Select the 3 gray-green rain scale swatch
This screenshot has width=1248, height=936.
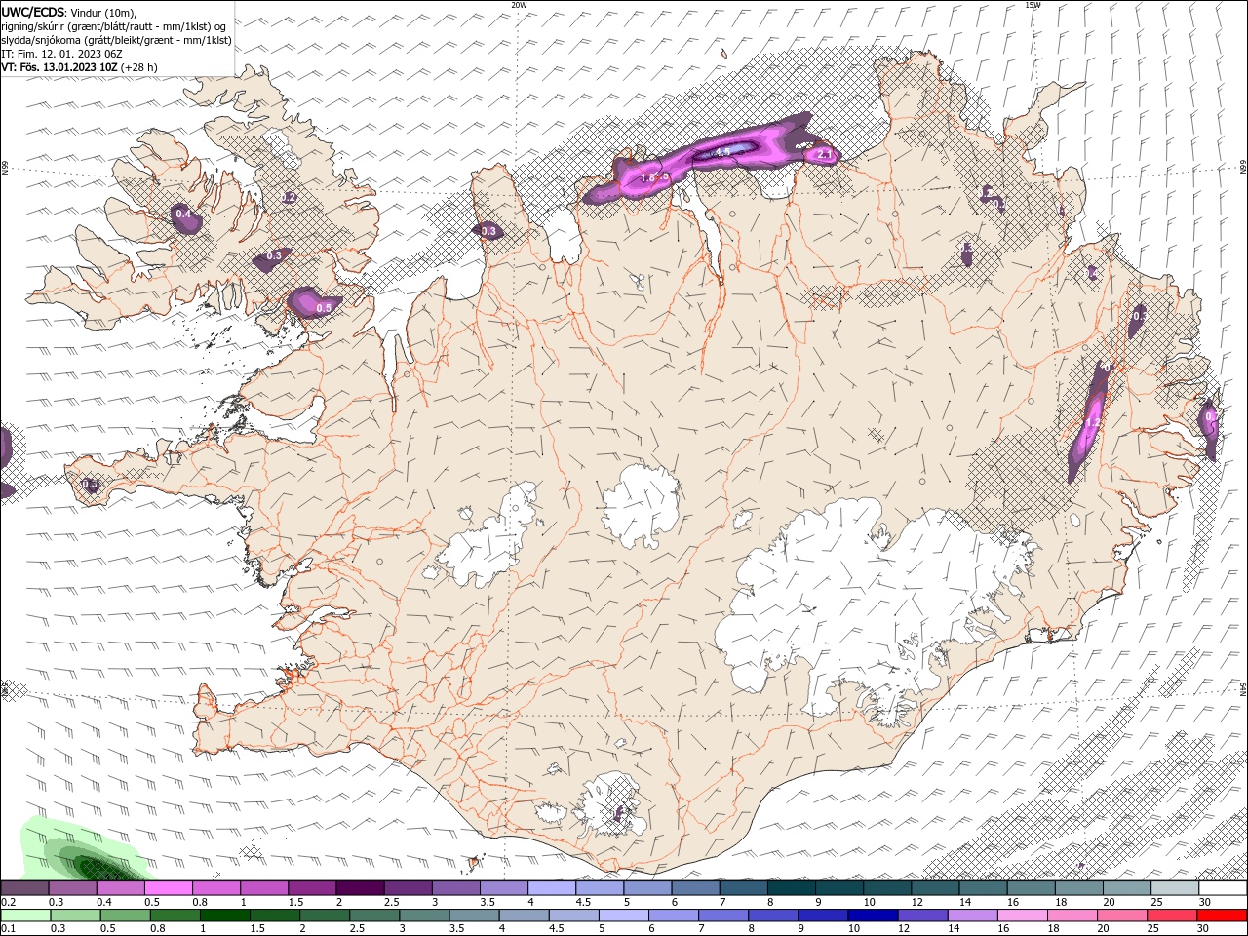click(423, 916)
